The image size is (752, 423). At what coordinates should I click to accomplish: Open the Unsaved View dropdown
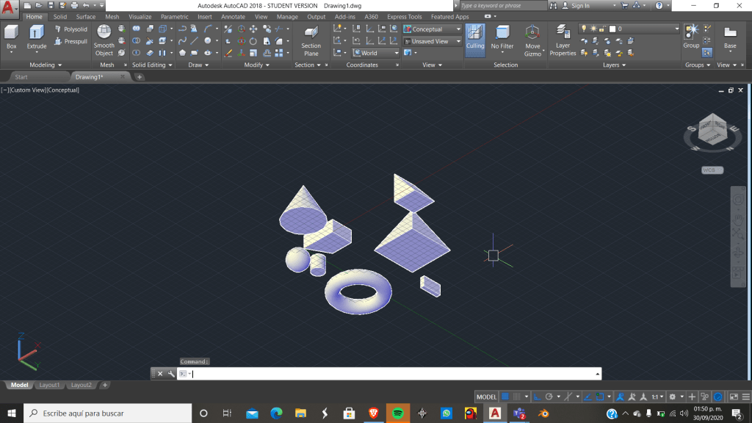pos(432,41)
